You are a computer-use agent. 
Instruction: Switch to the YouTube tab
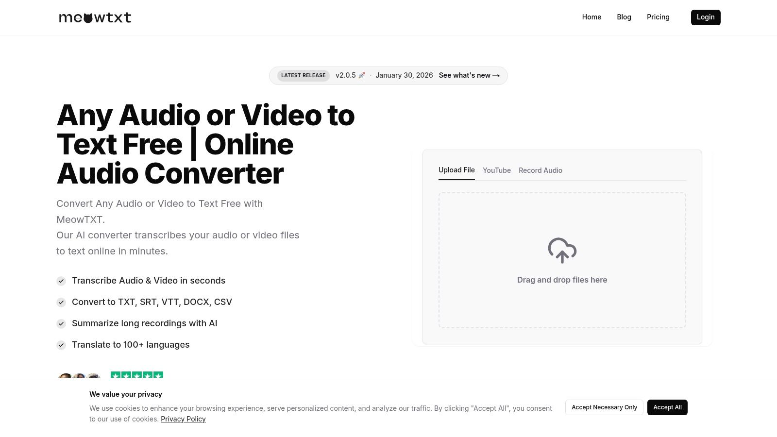coord(497,170)
